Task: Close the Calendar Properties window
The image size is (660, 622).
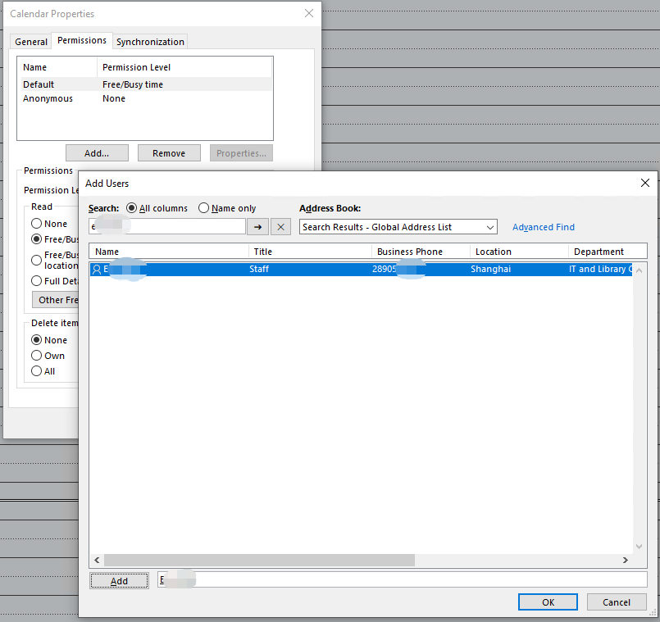Action: (309, 13)
